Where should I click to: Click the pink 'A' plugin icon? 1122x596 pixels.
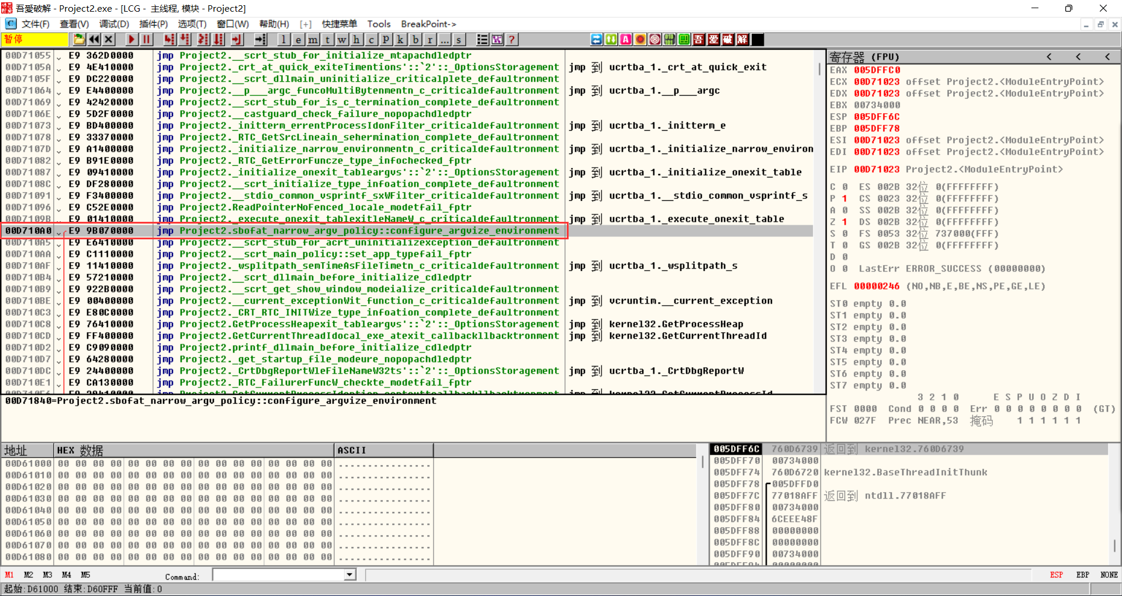pos(626,39)
